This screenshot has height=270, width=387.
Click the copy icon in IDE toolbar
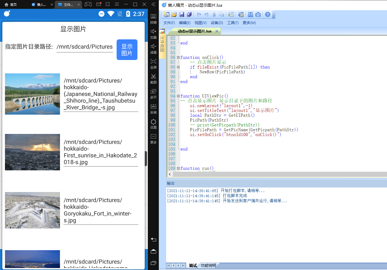[221, 14]
